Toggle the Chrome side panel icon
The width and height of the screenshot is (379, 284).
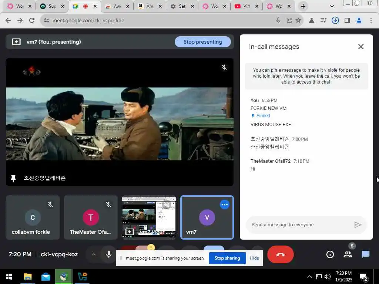(347, 21)
